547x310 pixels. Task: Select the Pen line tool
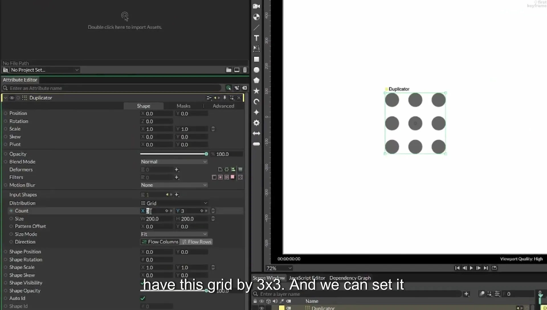tap(256, 28)
